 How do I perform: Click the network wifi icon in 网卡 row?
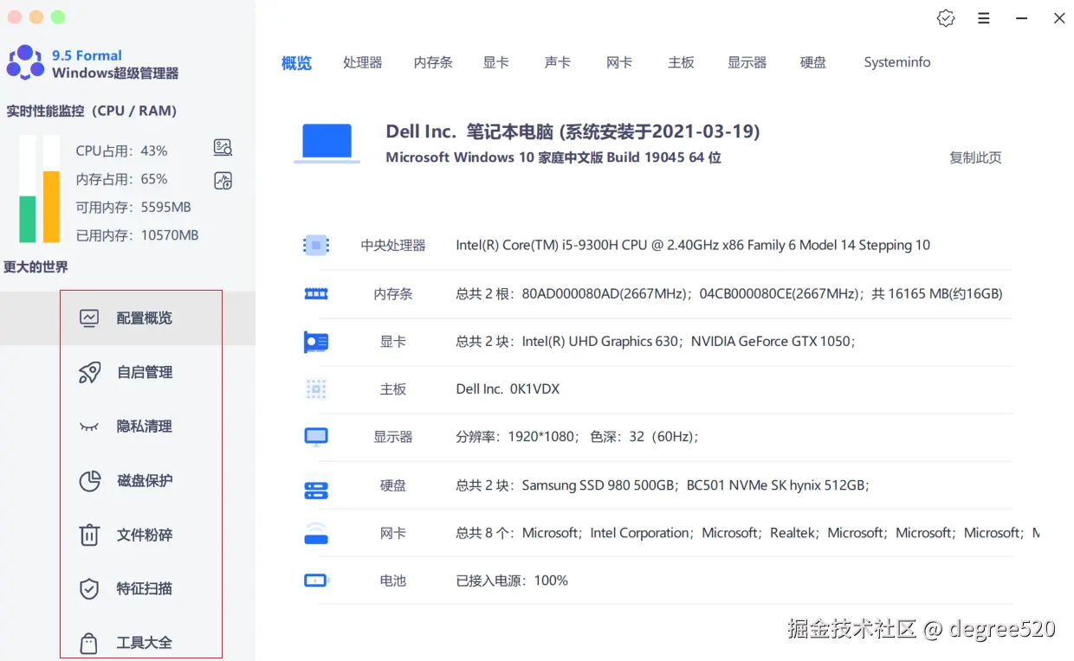click(316, 533)
